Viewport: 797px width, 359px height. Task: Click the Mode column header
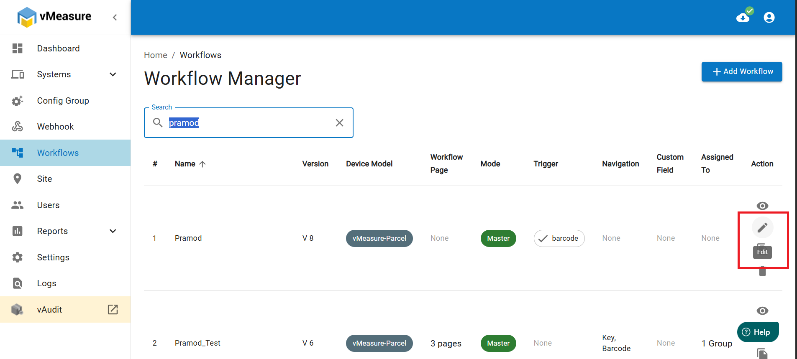(x=490, y=164)
